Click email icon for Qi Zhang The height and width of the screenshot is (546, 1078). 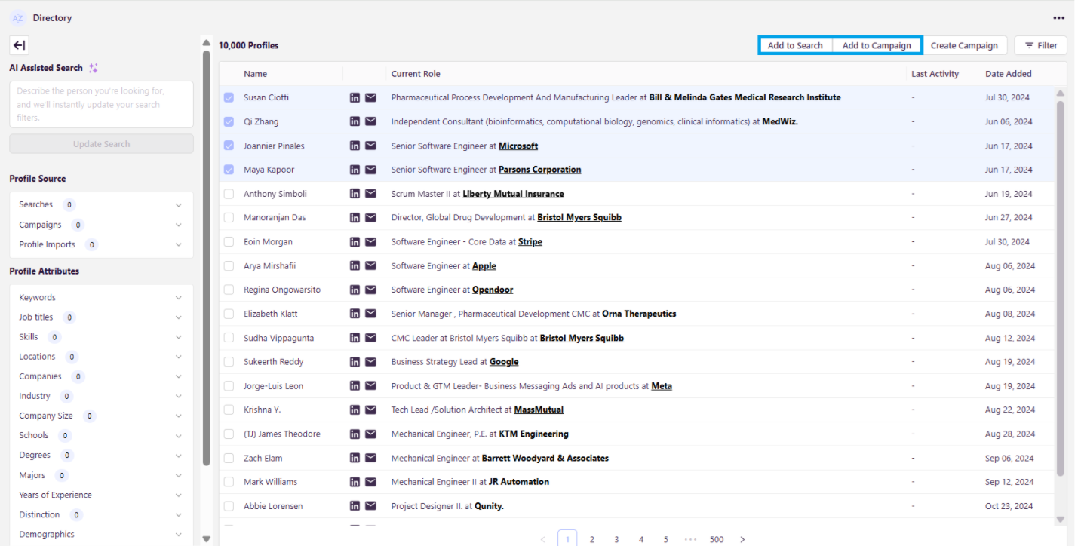[x=370, y=121]
